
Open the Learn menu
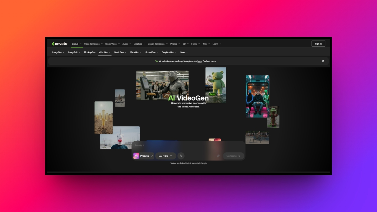[x=217, y=44]
